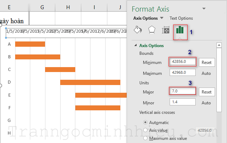Switch to the Text Options tab

[x=181, y=18]
